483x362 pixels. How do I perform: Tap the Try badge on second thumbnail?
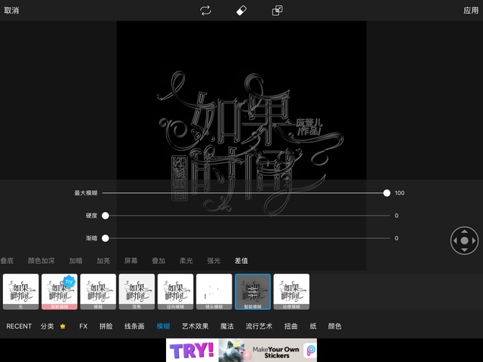coord(69,281)
